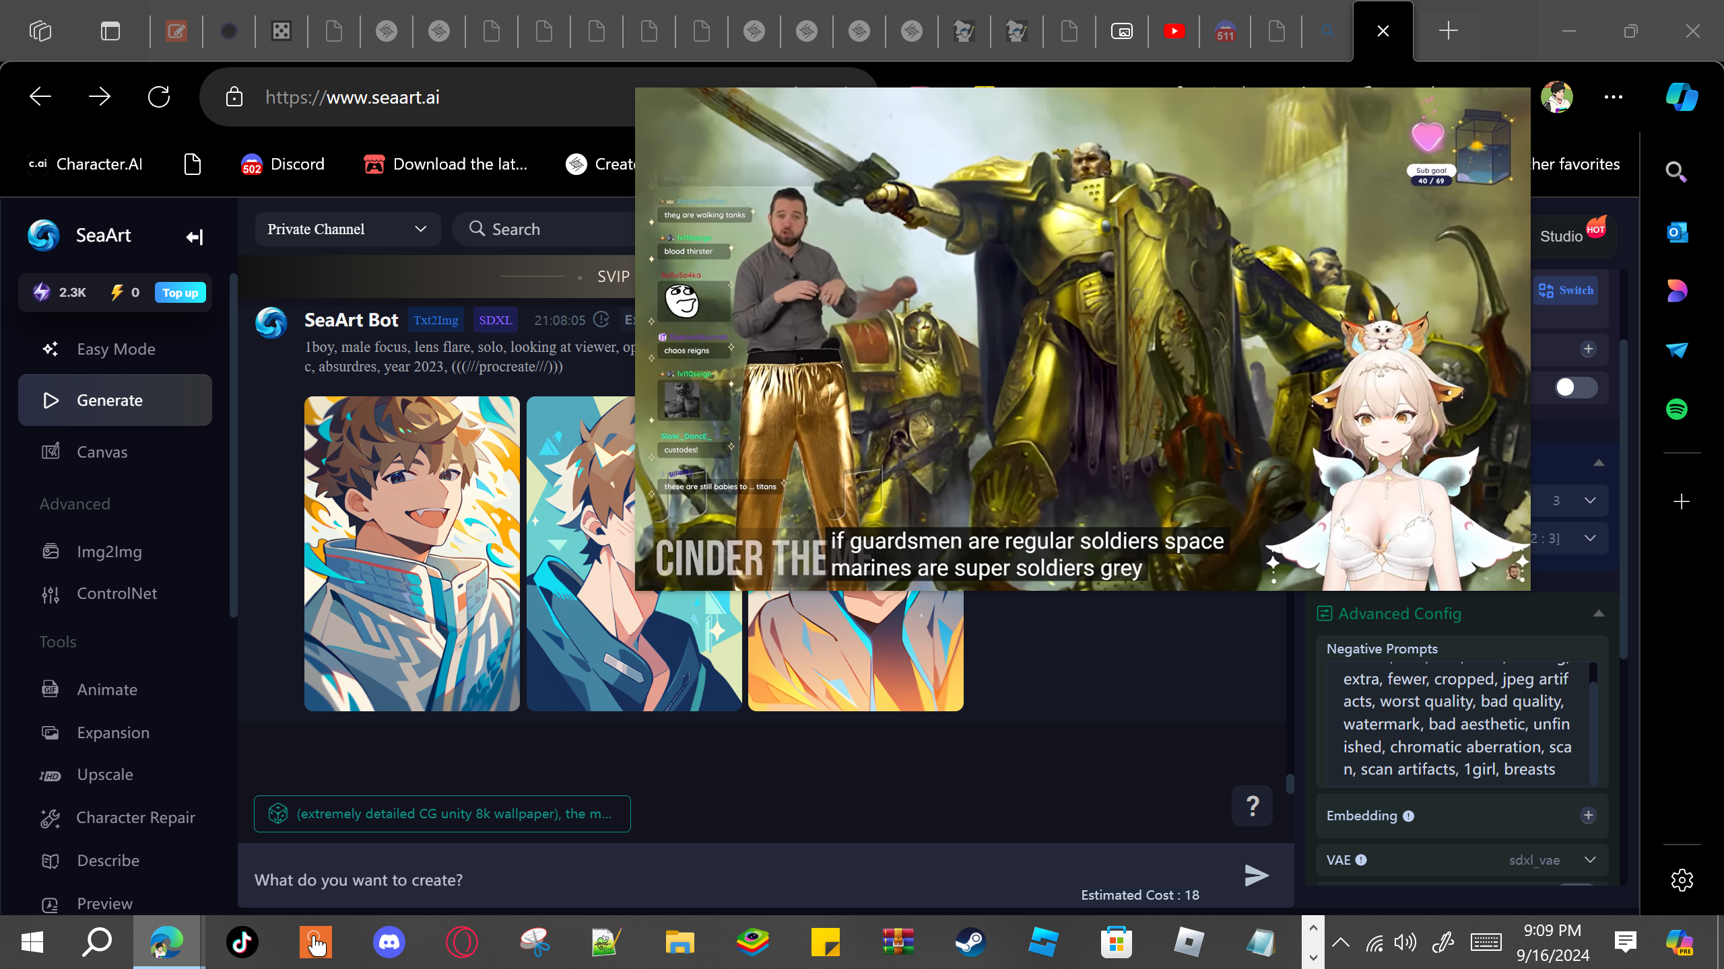Open the Preview tool
Viewport: 1724px width, 969px height.
[x=115, y=903]
